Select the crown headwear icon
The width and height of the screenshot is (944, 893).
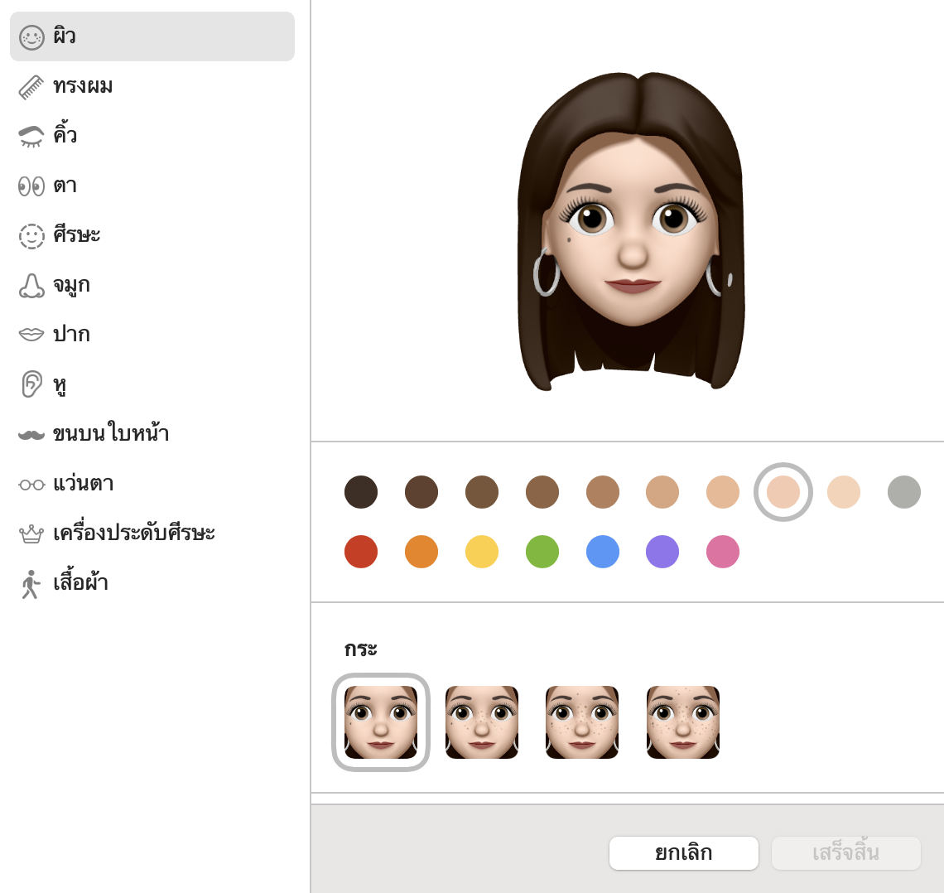pyautogui.click(x=31, y=533)
